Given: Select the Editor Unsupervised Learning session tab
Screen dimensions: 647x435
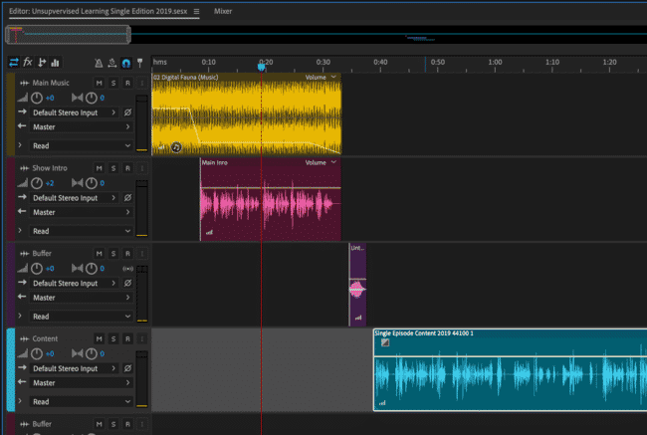Looking at the screenshot, I should pos(99,11).
